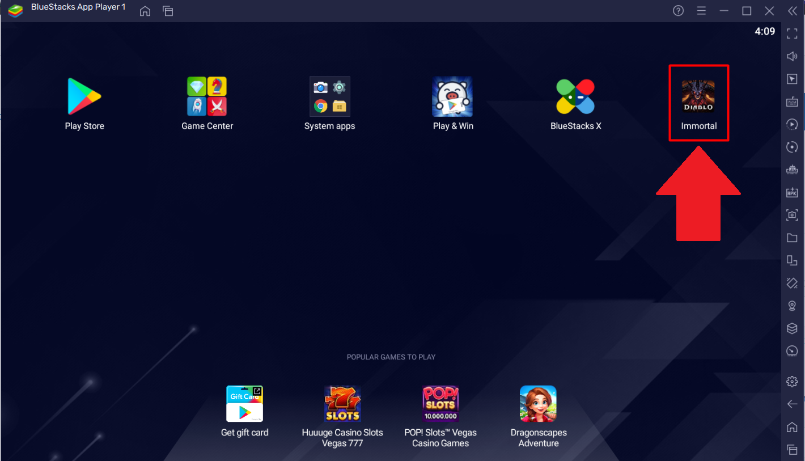Collapse the sidebar with the double chevron

tap(792, 11)
